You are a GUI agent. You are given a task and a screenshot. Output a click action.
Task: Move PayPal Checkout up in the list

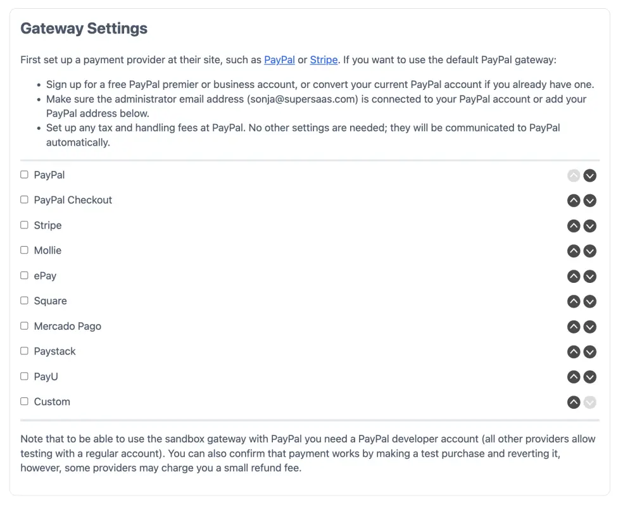click(574, 201)
